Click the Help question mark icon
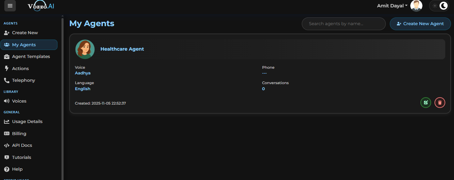454x180 pixels. point(7,169)
